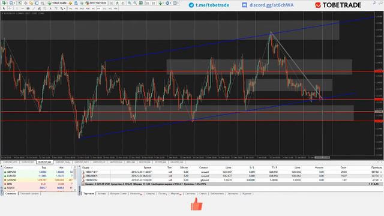Expand the profiles dropdown arrow
This screenshot has width=384, height=216.
point(14,3)
